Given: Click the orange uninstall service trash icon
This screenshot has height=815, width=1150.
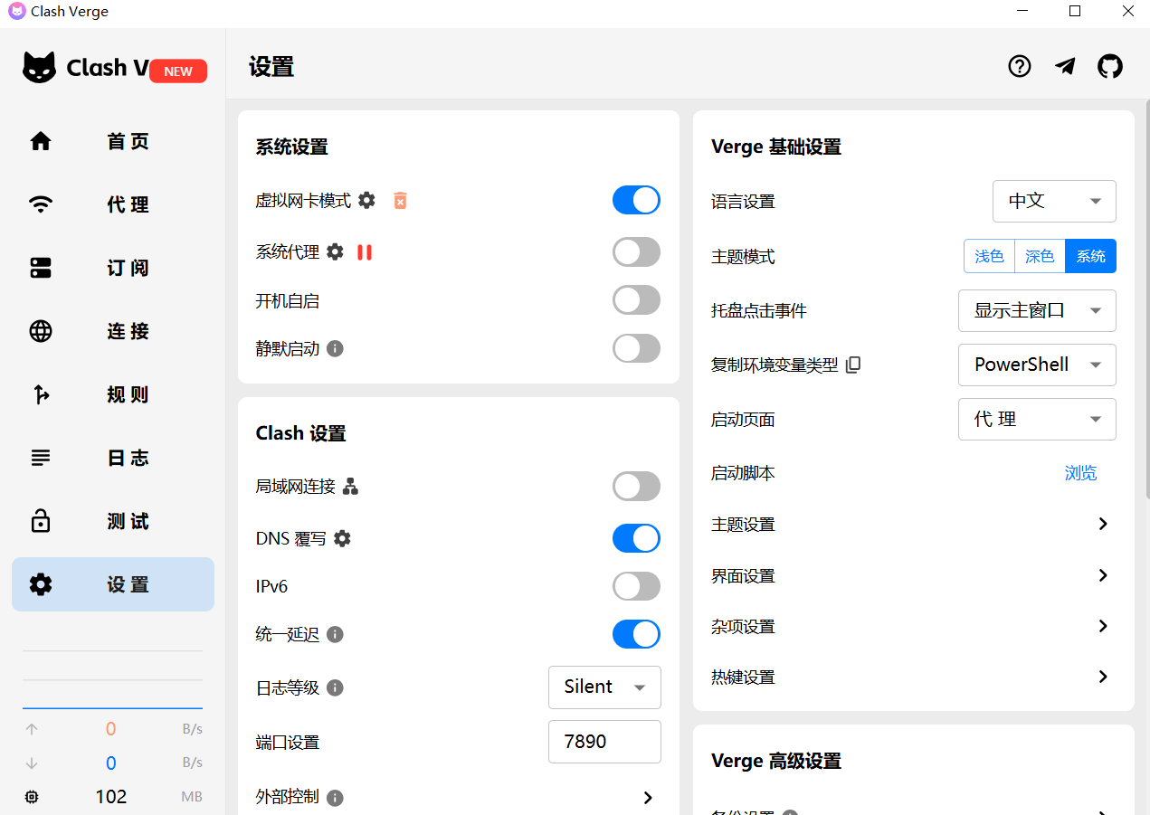Looking at the screenshot, I should point(400,200).
